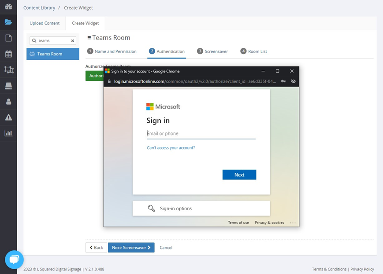383x274 pixels.
Task: Click the key icon beside Sign-in options
Action: 151,208
